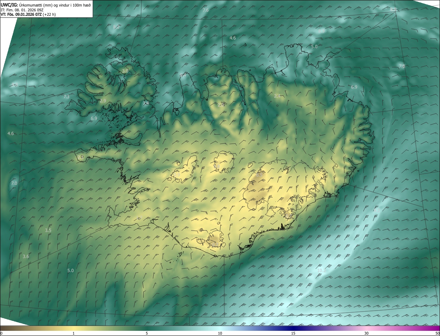Image resolution: width=440 pixels, height=336 pixels.
Task: Click the title 'Úrkomumætti (mm) og vindur i 100m hæð'
Action: pyautogui.click(x=55, y=5)
